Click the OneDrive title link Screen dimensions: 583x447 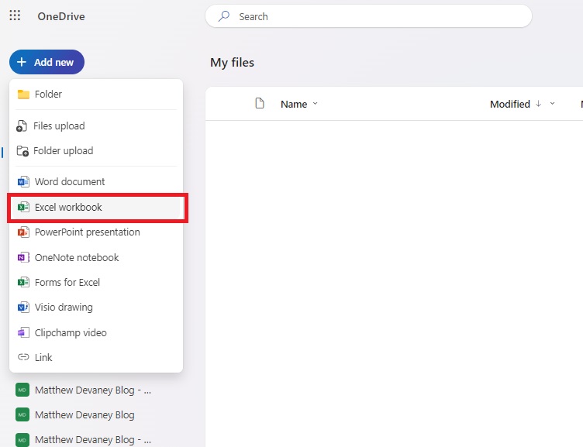(x=61, y=16)
